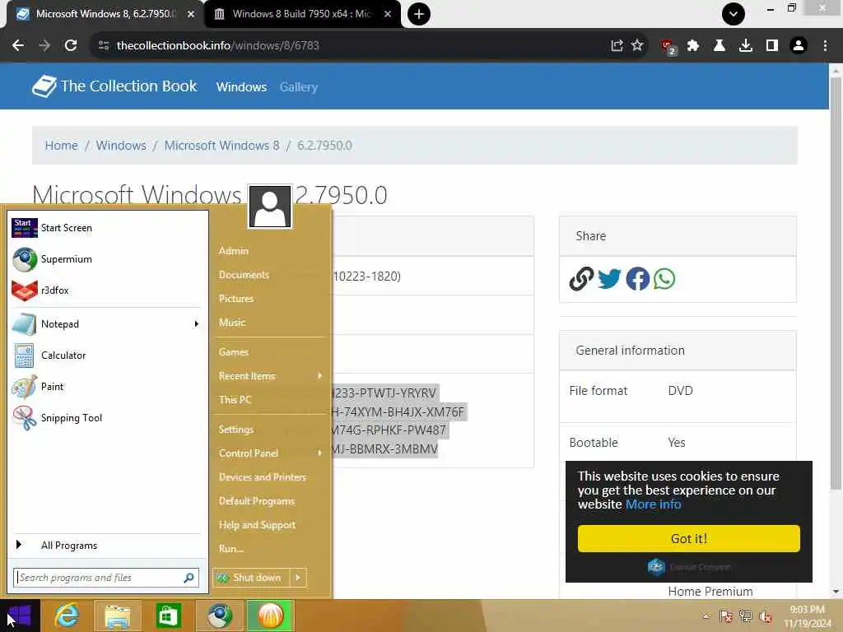Click The Collection Book logo
The width and height of the screenshot is (843, 632).
[x=114, y=86]
